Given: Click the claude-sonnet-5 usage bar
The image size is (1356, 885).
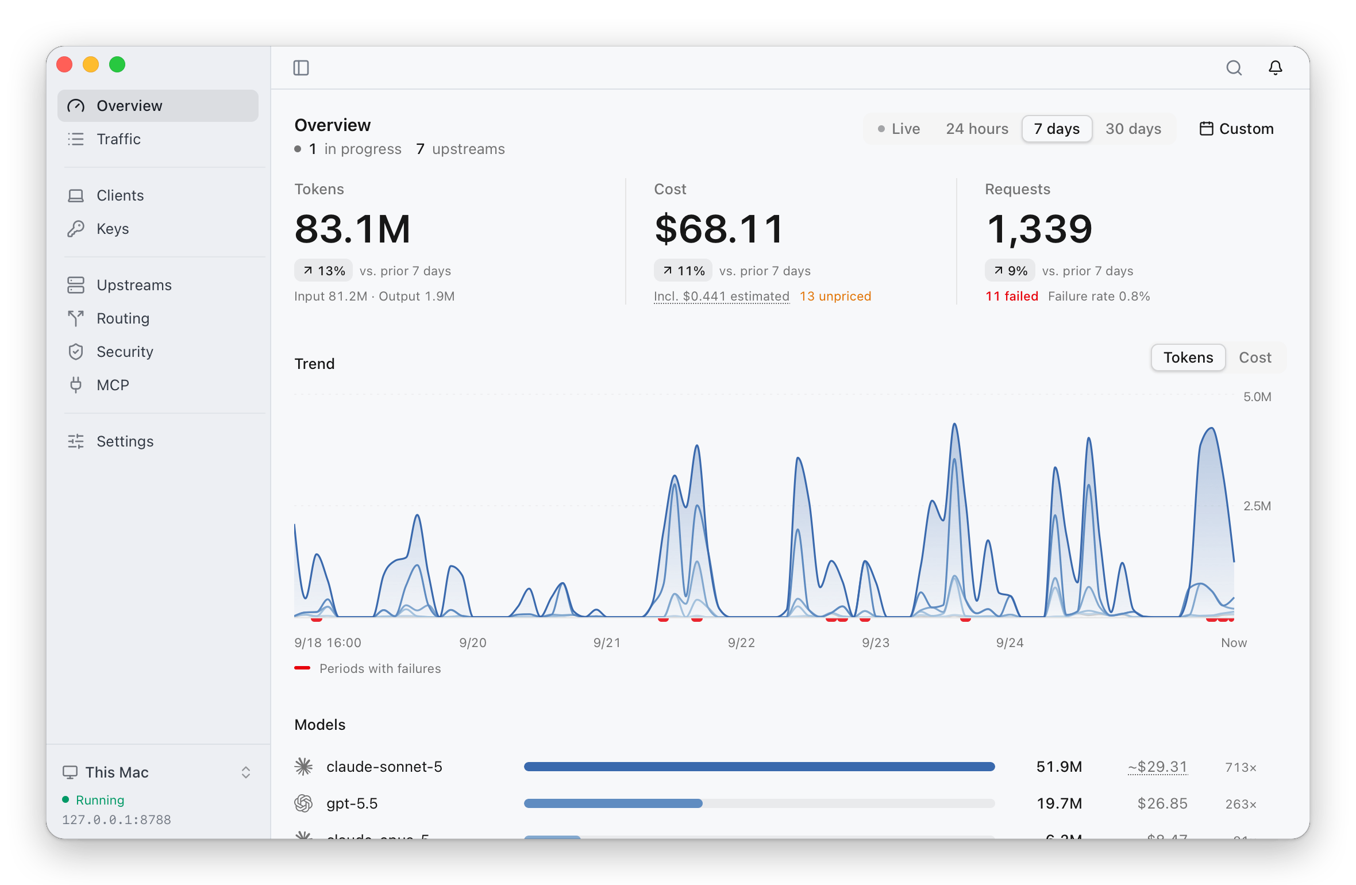Looking at the screenshot, I should click(x=759, y=767).
